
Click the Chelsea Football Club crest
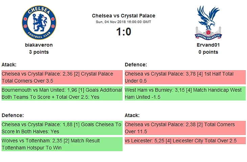[x=39, y=22]
